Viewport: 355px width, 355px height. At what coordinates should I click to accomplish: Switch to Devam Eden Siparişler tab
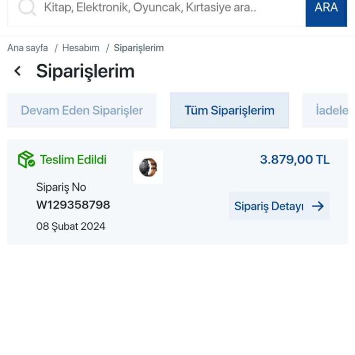82,110
